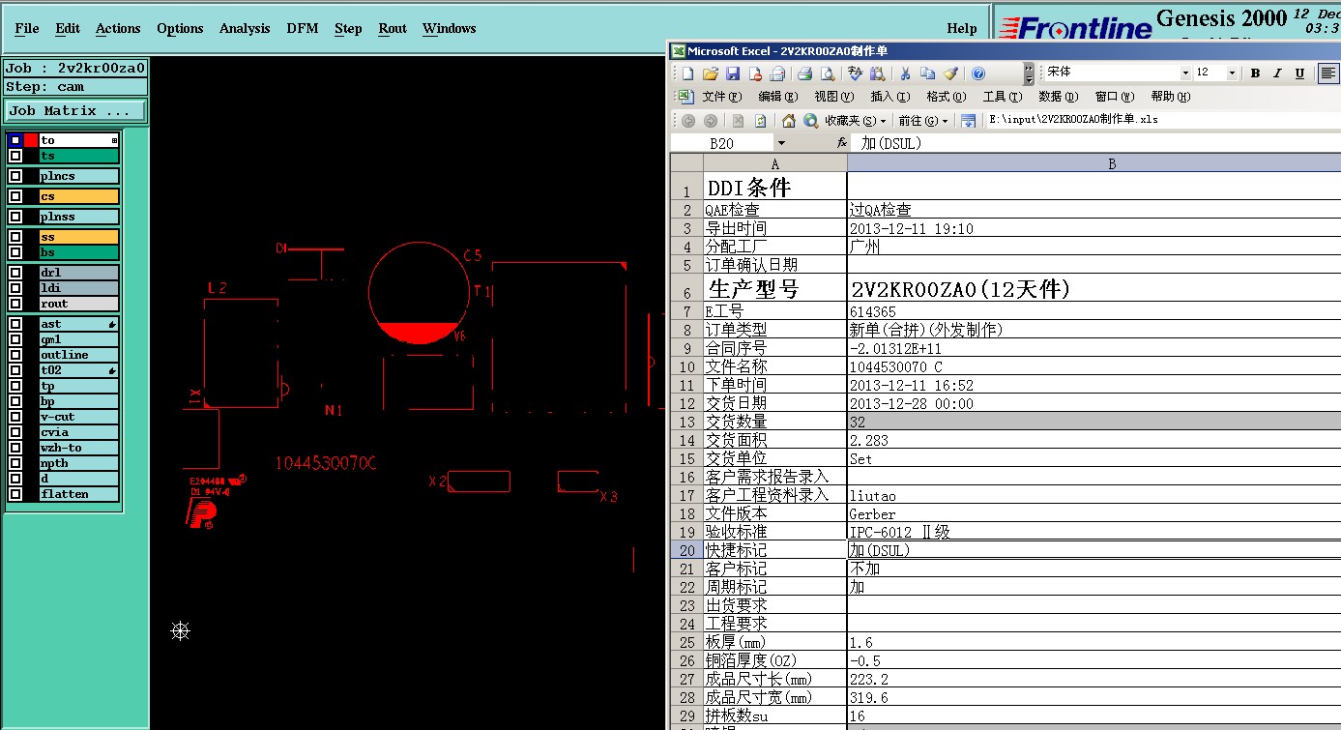Toggle Bold formatting in Excel
The height and width of the screenshot is (730, 1341).
1255,73
